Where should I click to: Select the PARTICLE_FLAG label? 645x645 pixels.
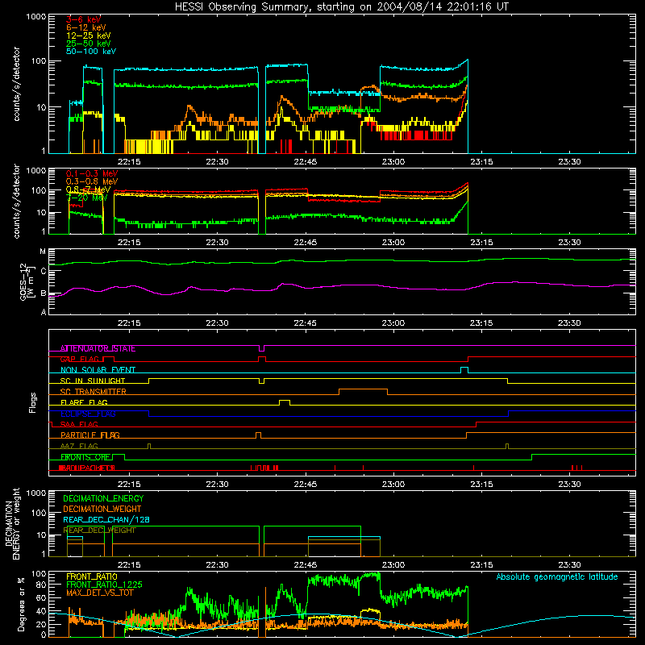click(x=90, y=435)
